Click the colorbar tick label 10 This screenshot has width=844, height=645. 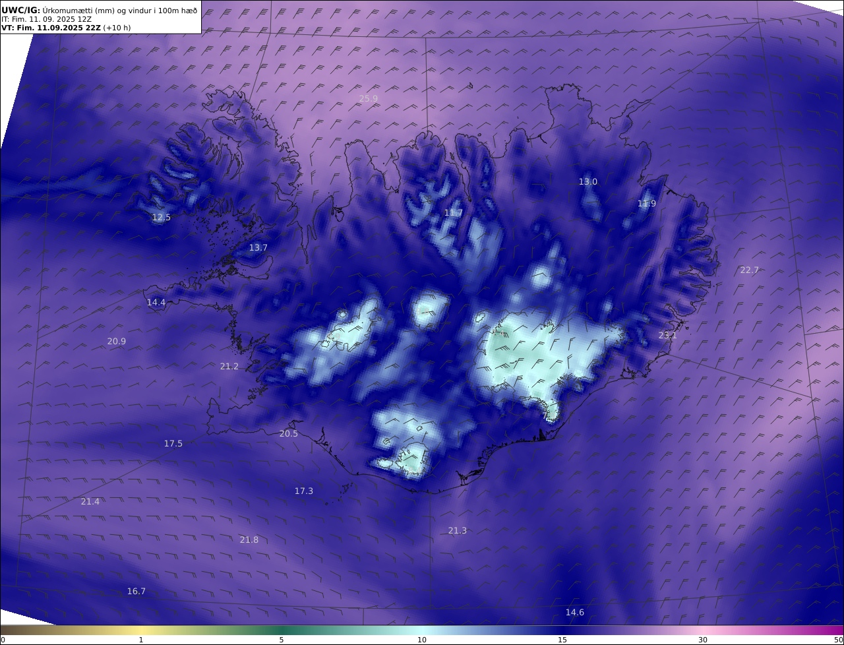pyautogui.click(x=422, y=640)
